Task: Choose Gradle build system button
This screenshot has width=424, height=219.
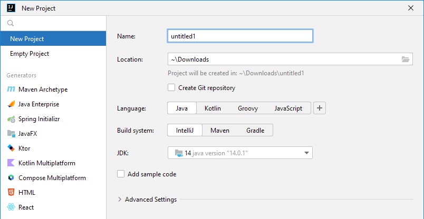Action: (255, 130)
